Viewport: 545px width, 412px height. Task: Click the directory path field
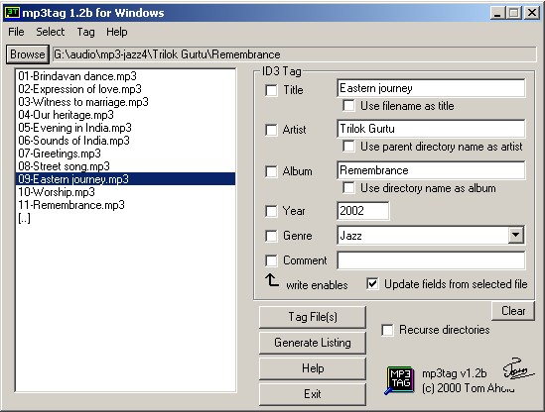click(295, 54)
